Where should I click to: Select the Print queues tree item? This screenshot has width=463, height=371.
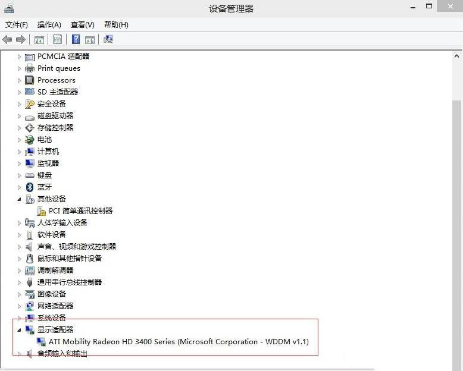58,68
